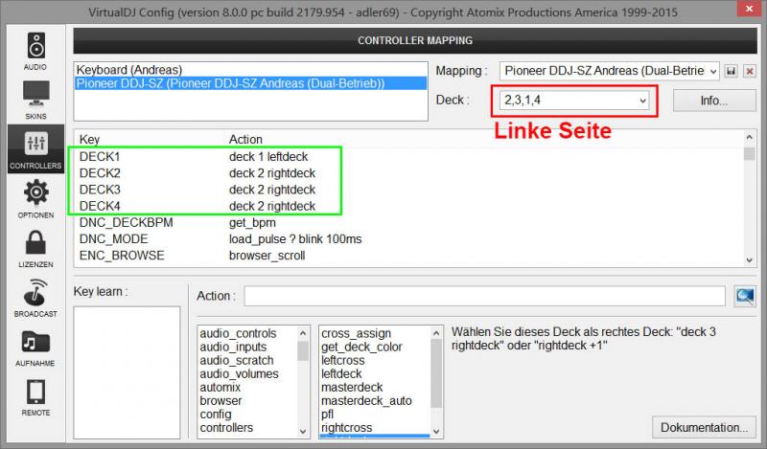This screenshot has width=767, height=449.
Task: Open the Remote section
Action: point(35,397)
